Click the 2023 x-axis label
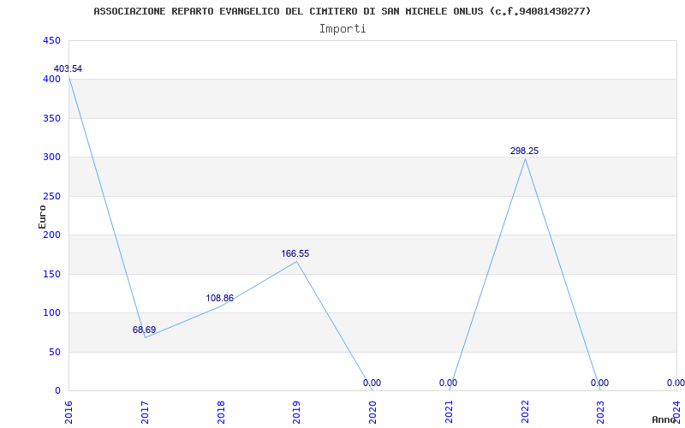The width and height of the screenshot is (685, 428). click(601, 412)
